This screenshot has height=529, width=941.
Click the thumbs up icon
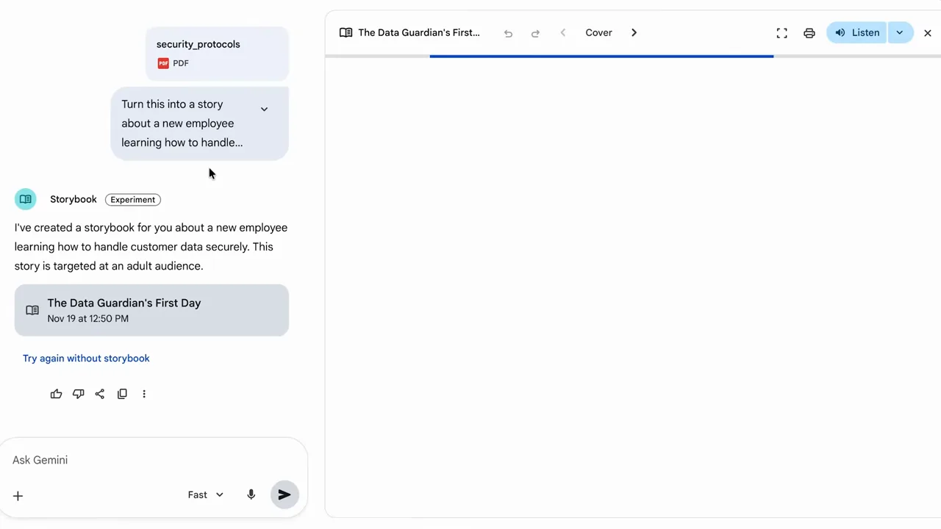click(56, 394)
